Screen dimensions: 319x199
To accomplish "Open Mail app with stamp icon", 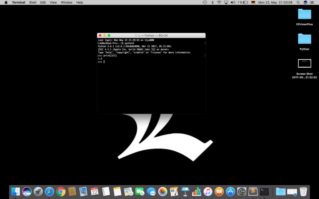I will pyautogui.click(x=83, y=191).
